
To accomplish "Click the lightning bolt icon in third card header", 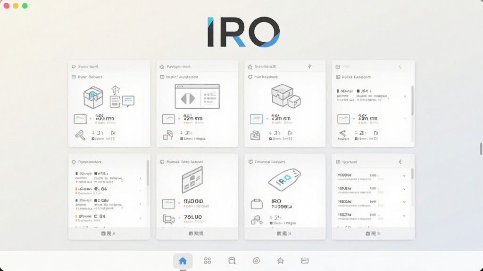I will click(x=309, y=66).
